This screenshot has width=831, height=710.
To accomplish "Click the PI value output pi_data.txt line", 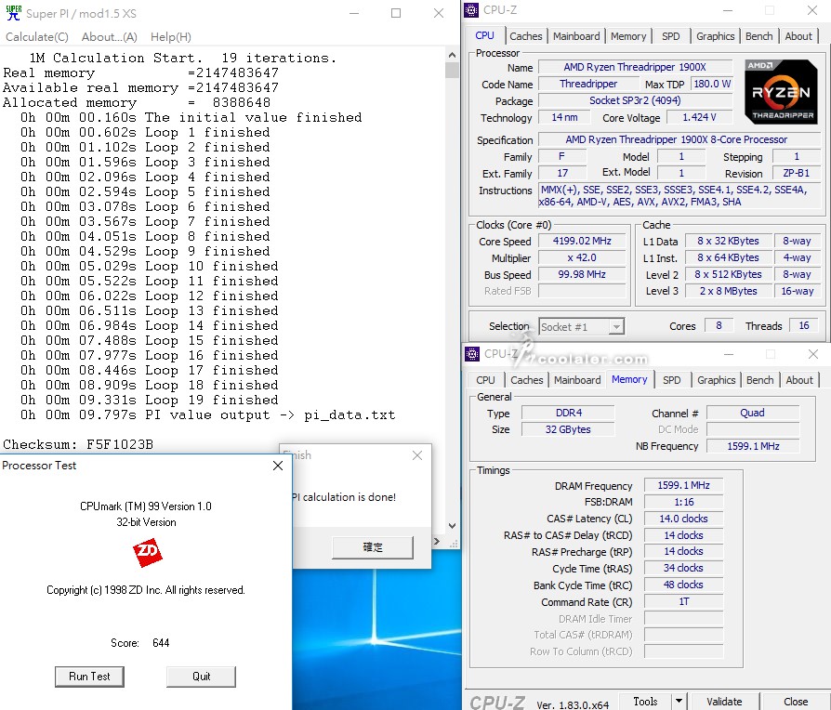I will pos(208,414).
